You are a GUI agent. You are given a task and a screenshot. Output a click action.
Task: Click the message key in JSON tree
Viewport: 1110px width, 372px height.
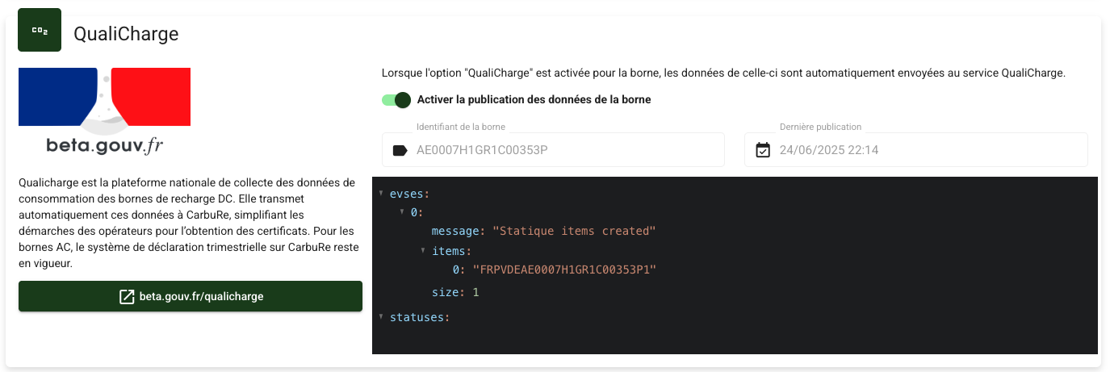[x=455, y=231]
